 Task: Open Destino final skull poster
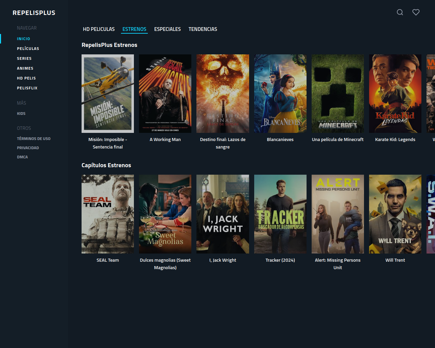coord(223,93)
